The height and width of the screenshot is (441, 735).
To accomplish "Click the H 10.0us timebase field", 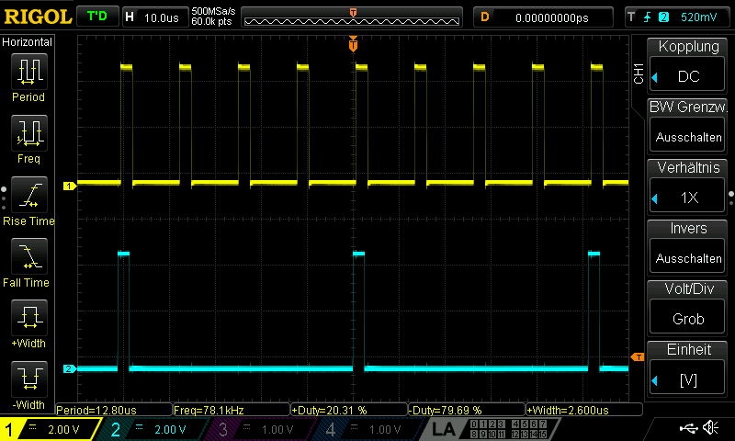I will [x=155, y=17].
